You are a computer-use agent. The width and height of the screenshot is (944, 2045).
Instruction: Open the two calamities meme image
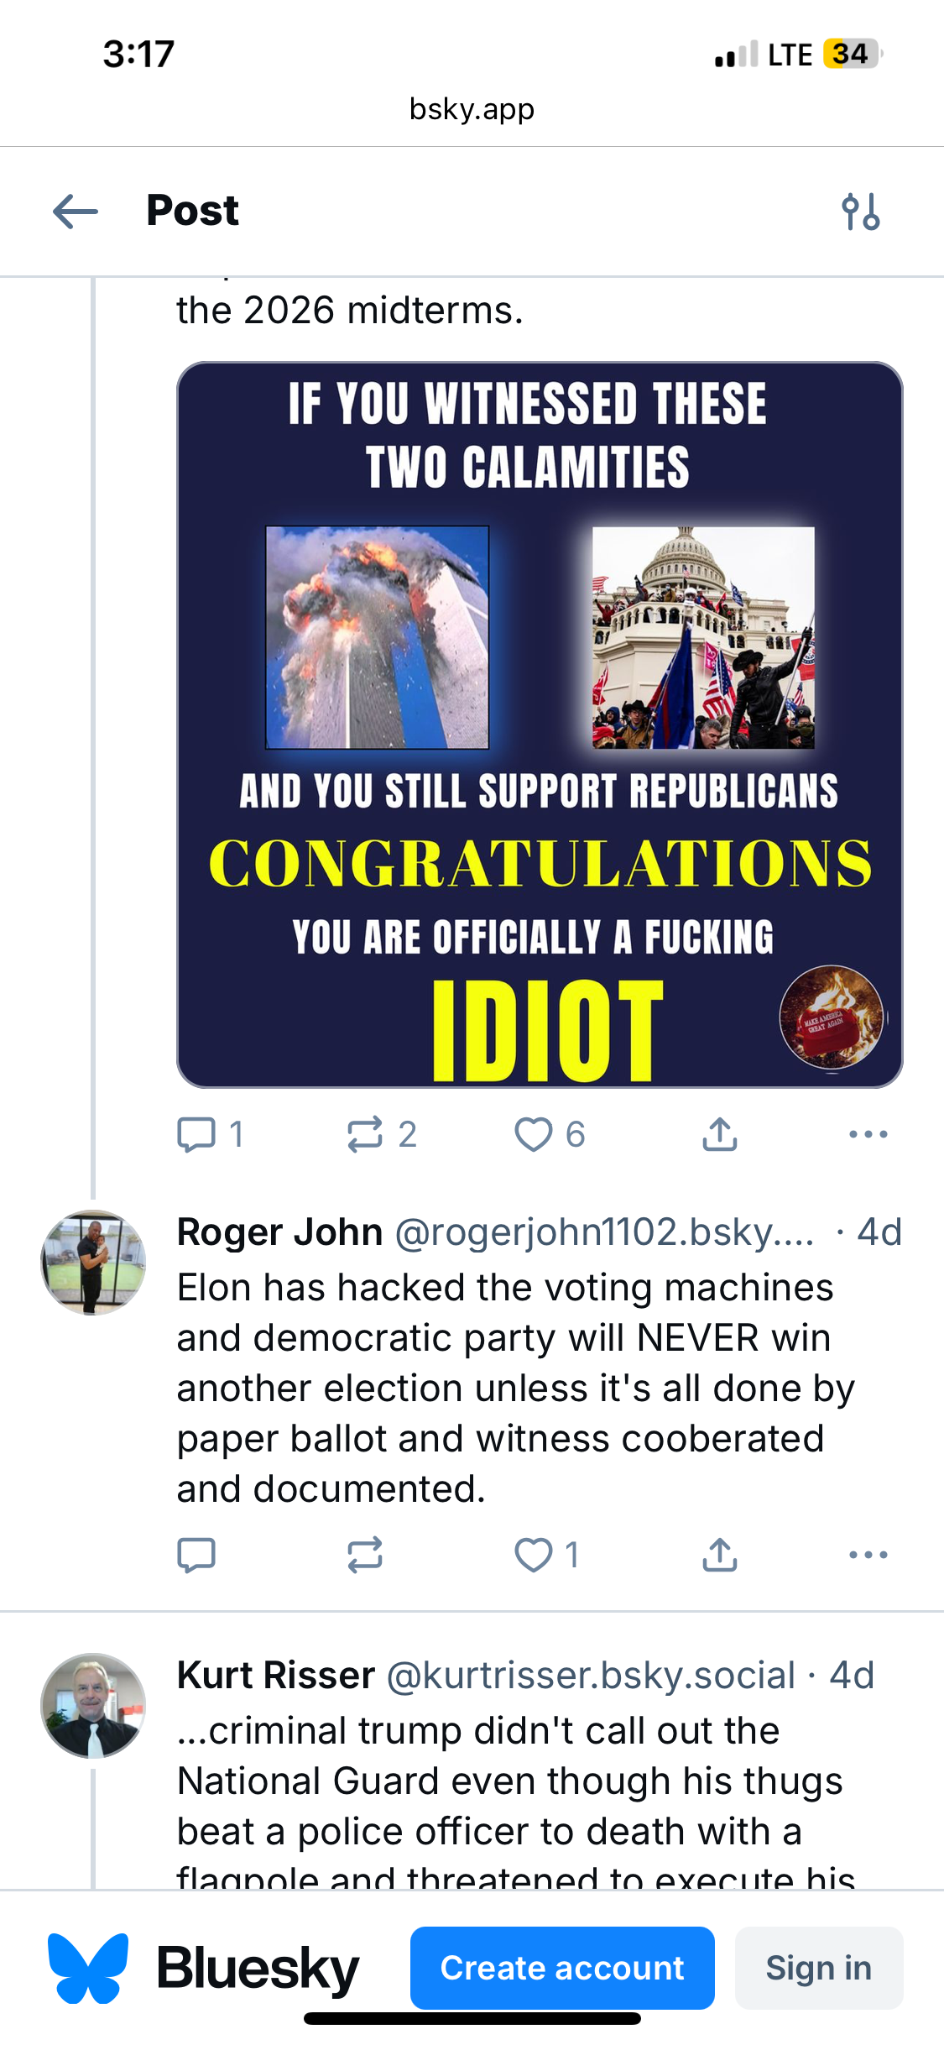point(540,724)
